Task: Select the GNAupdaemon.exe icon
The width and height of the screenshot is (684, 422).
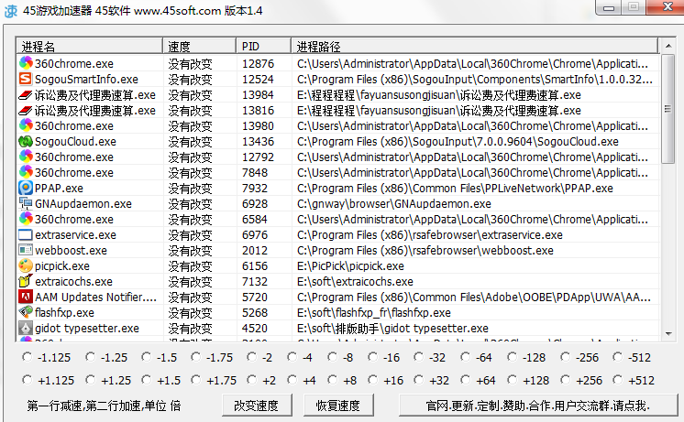Action: (26, 204)
